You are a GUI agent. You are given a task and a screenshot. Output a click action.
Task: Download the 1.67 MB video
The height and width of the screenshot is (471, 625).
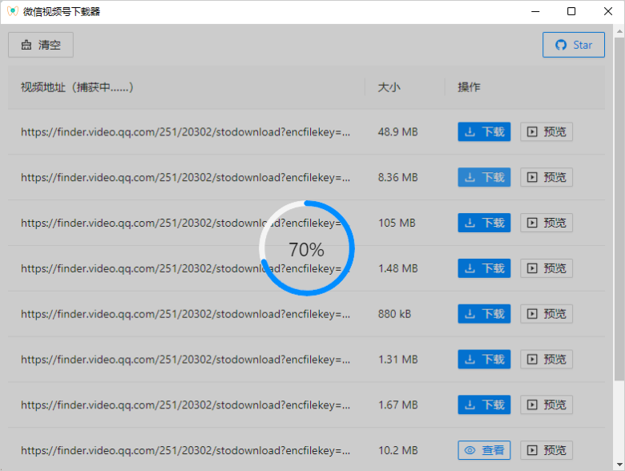[x=484, y=405]
